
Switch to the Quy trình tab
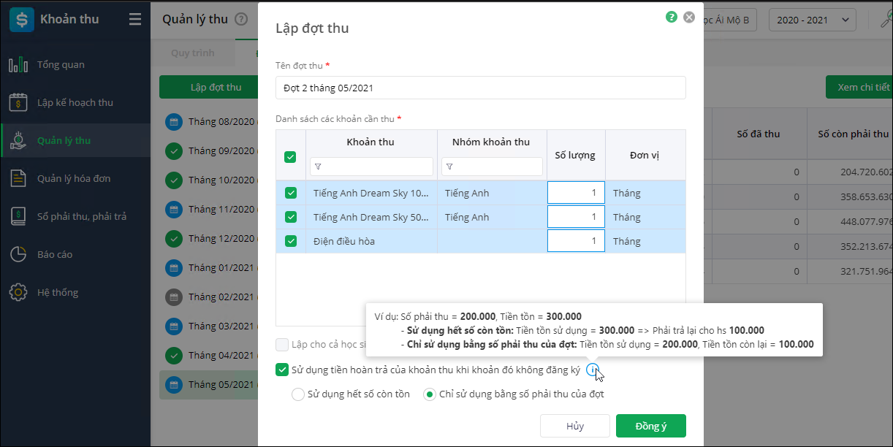(193, 53)
